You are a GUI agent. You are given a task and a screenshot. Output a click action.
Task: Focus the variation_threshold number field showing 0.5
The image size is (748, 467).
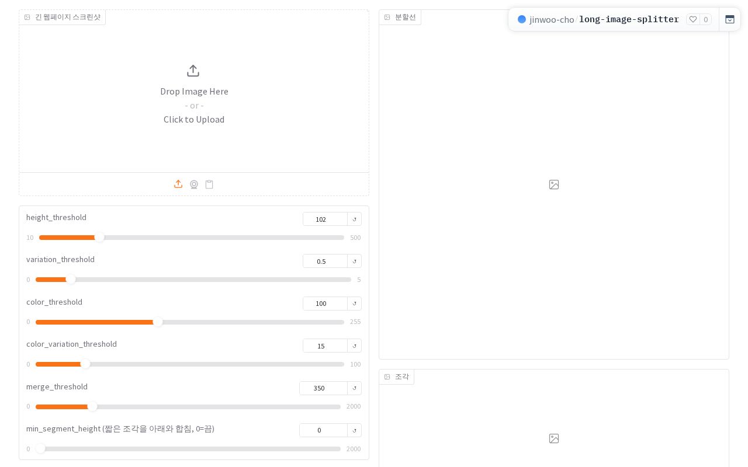(325, 261)
